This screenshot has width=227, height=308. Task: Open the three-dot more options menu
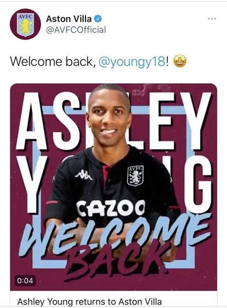click(x=212, y=18)
